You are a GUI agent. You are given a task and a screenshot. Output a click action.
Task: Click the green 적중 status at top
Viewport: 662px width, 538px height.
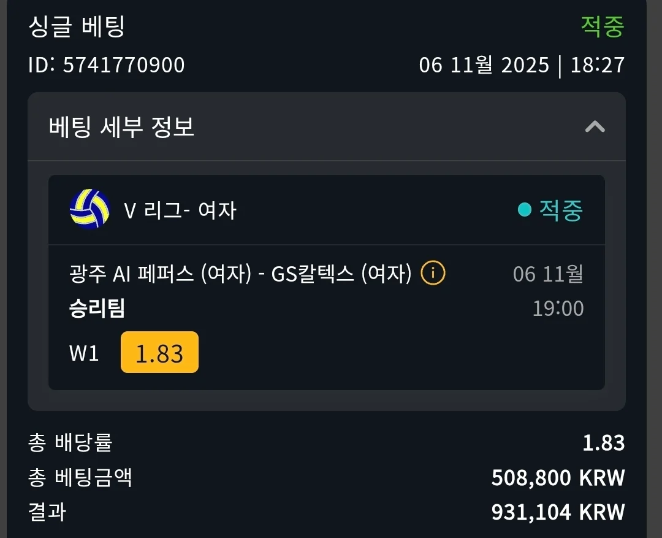(x=602, y=26)
